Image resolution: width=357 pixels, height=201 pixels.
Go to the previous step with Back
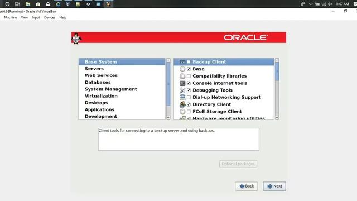(x=247, y=186)
